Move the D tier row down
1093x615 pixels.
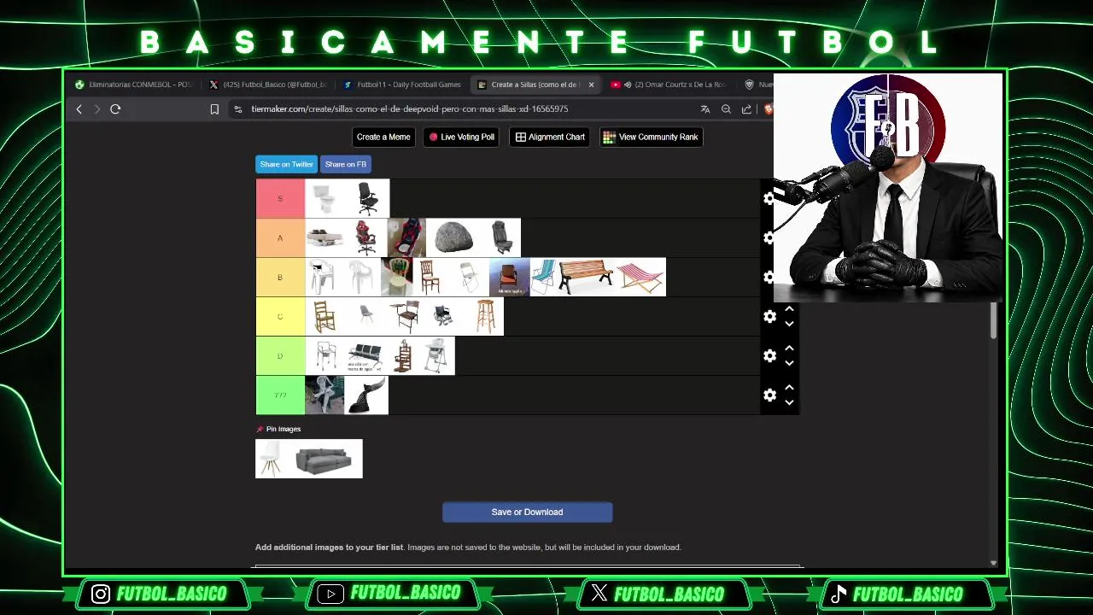[x=789, y=363]
